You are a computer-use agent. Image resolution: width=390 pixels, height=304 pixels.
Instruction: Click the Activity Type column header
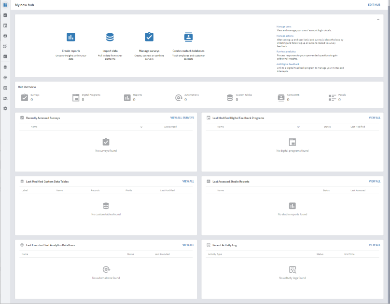(215, 254)
